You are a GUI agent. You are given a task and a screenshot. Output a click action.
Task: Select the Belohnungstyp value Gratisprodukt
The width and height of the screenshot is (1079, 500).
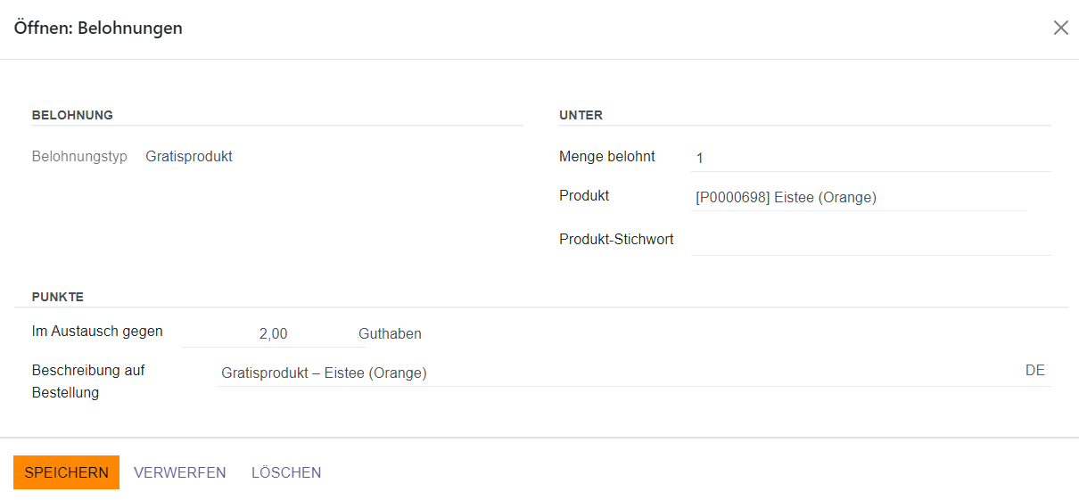(x=189, y=157)
